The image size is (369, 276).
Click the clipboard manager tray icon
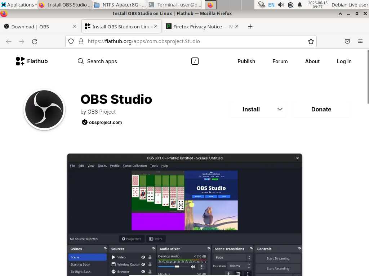[290, 5]
